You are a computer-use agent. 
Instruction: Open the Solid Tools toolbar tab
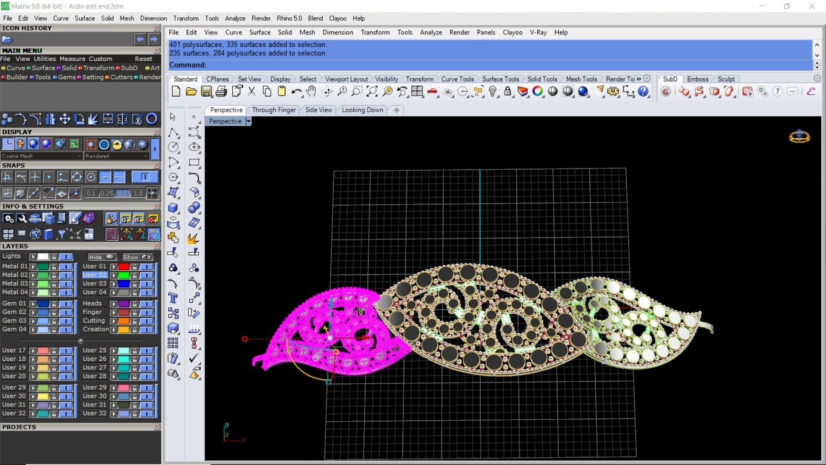pos(542,79)
